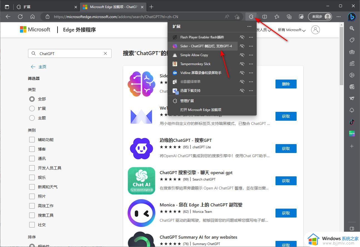This screenshot has width=360, height=247.
Task: Add page to favorites star icon
Action: point(237,17)
